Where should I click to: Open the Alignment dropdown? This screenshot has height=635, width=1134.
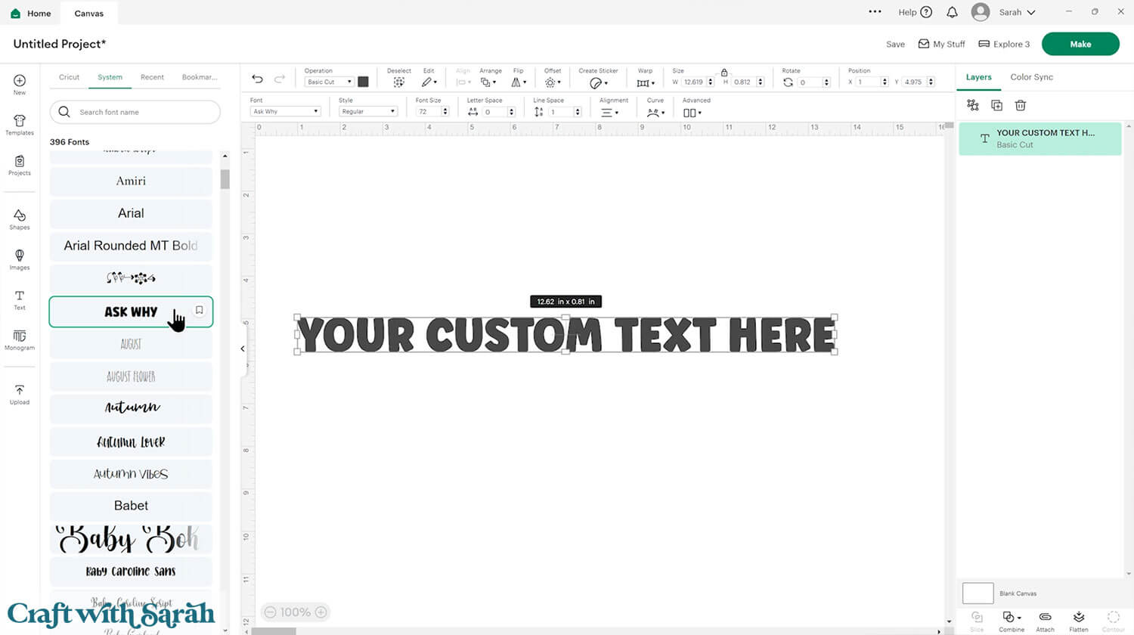click(609, 112)
